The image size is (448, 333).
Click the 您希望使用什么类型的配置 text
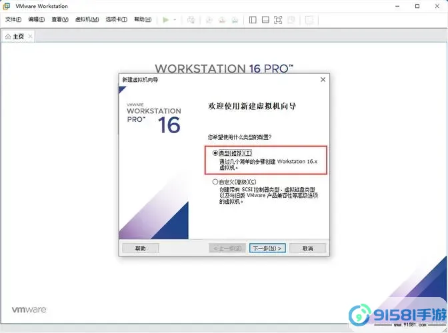coord(240,137)
